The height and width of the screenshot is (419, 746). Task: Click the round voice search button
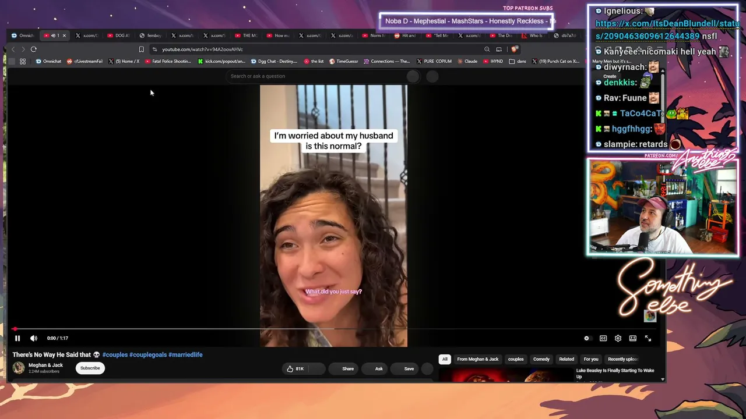(432, 76)
